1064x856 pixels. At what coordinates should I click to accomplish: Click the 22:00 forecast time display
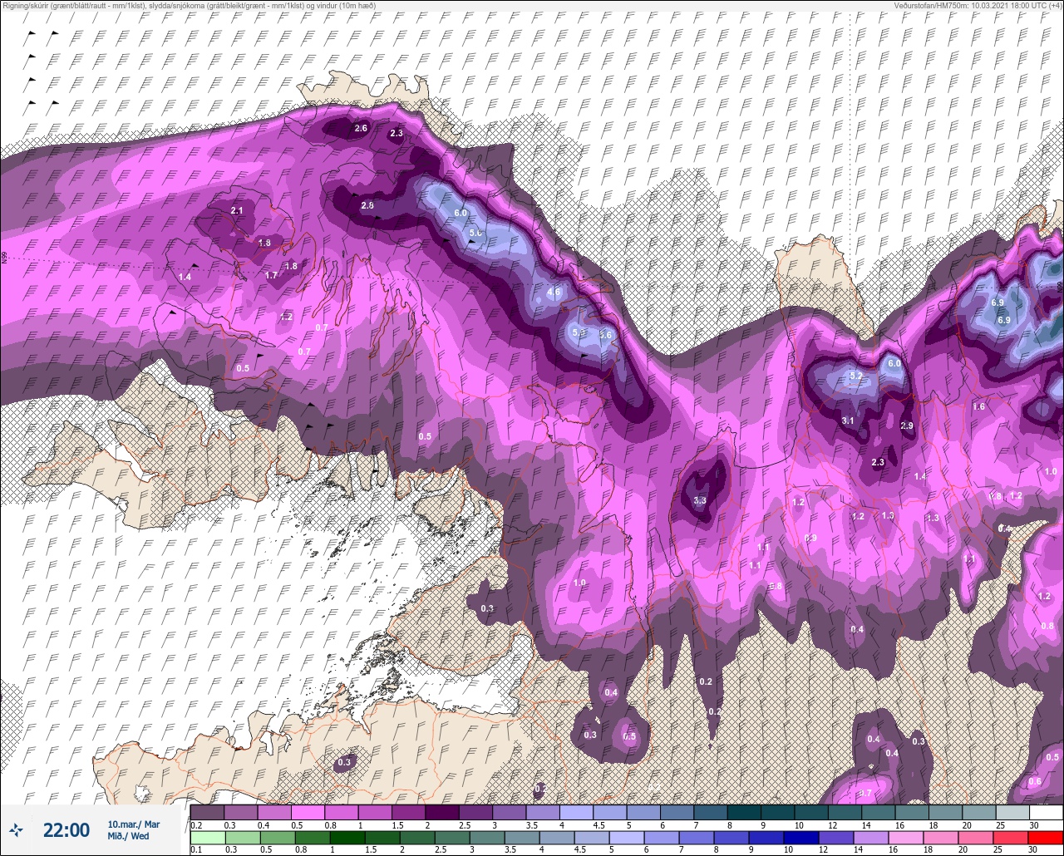click(66, 830)
